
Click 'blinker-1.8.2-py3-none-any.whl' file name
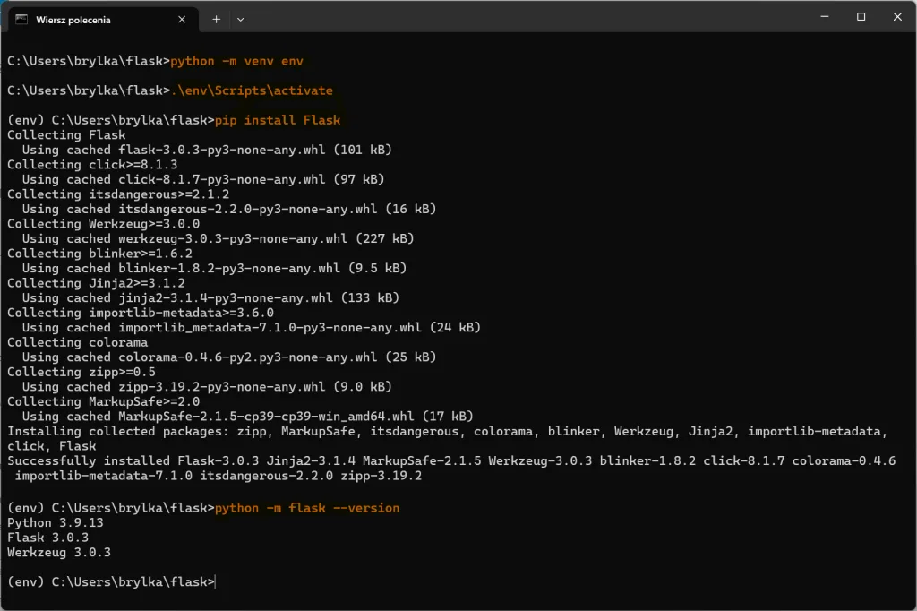pos(229,269)
